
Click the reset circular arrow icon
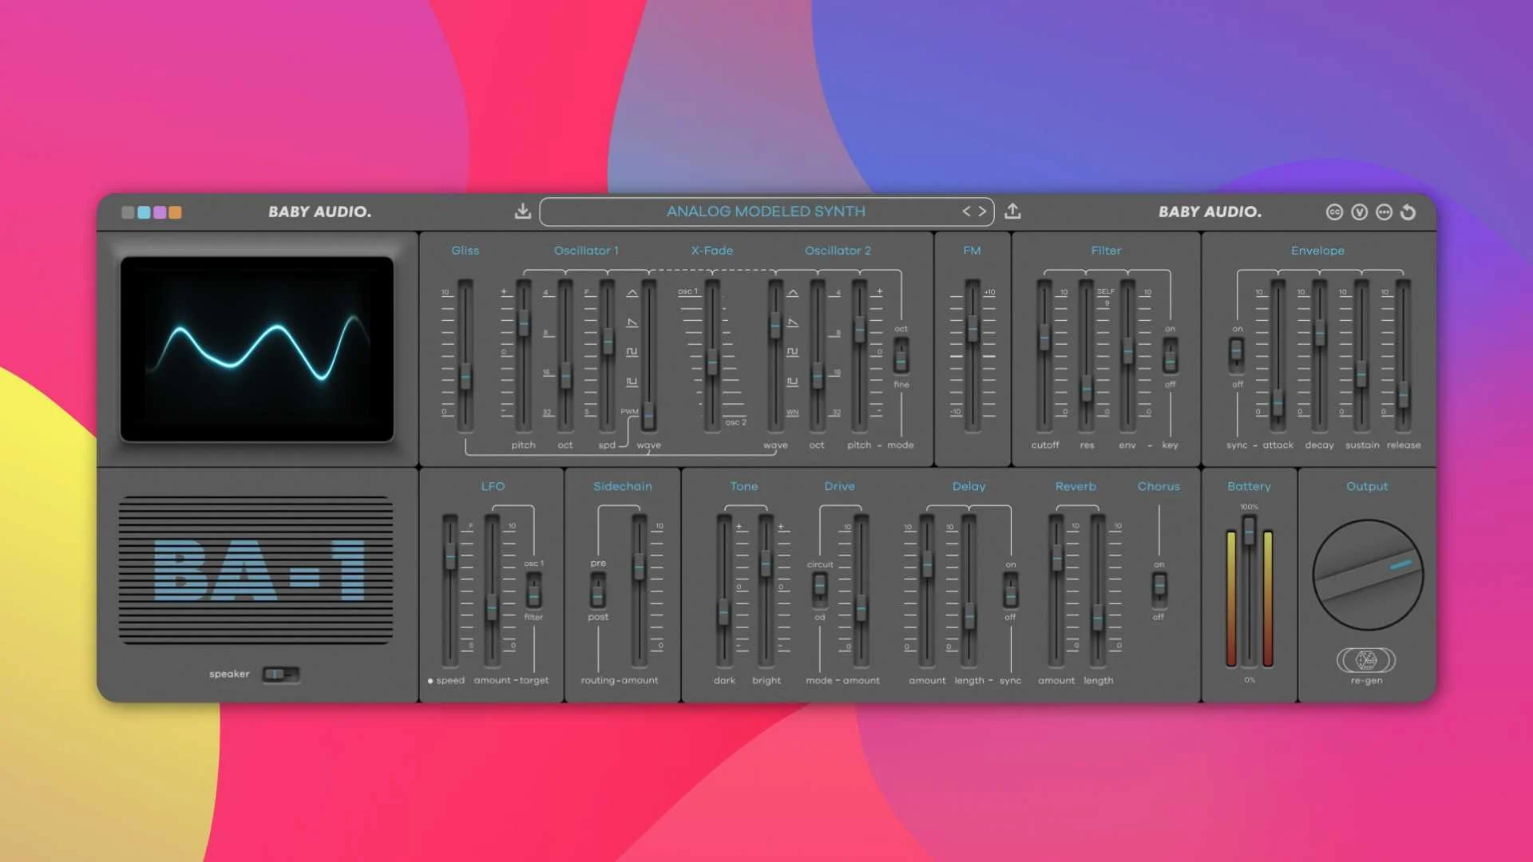point(1408,212)
